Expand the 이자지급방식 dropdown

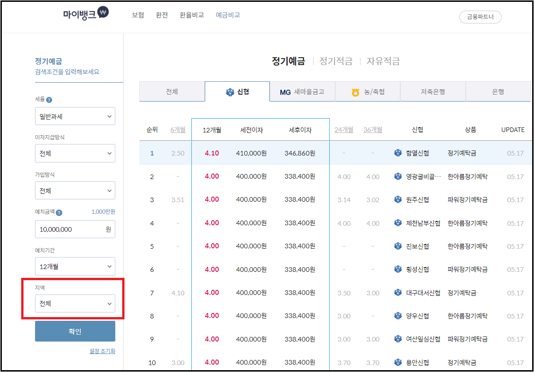click(x=75, y=153)
